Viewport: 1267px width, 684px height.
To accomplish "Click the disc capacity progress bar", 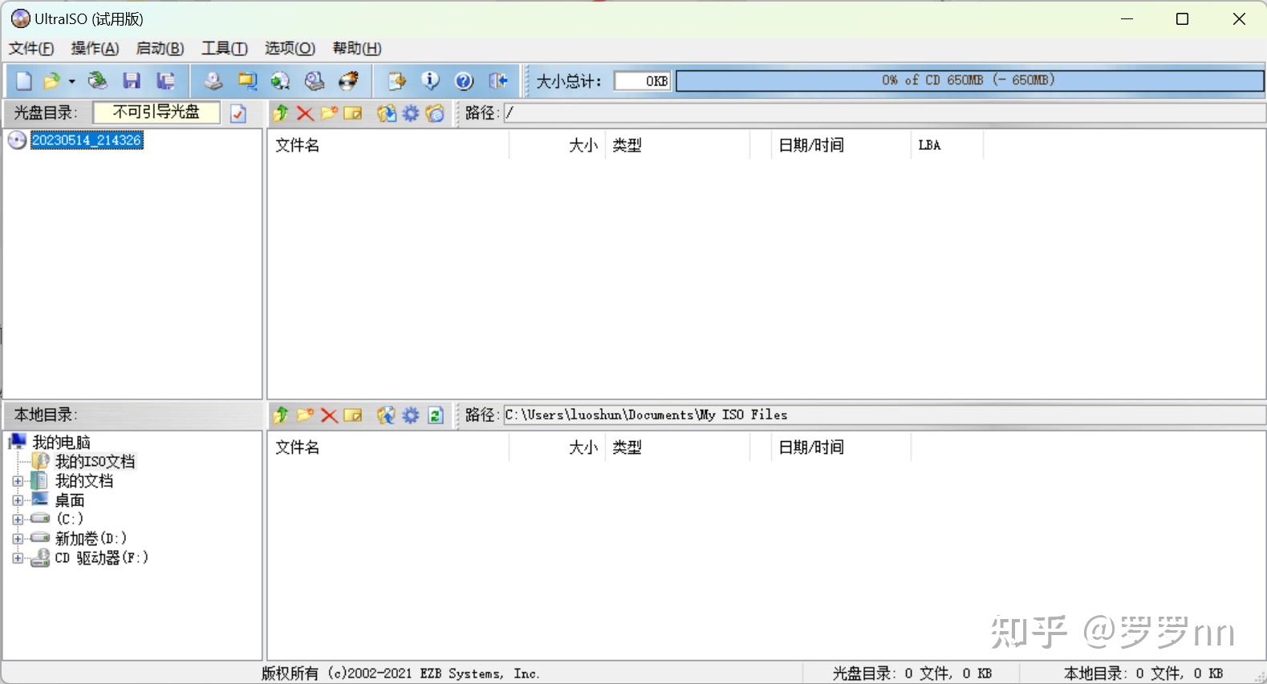I will coord(969,81).
